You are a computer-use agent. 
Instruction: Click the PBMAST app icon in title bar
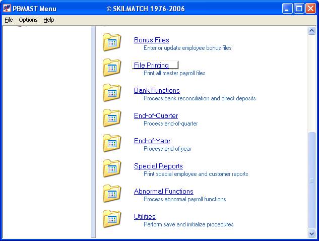click(x=7, y=9)
